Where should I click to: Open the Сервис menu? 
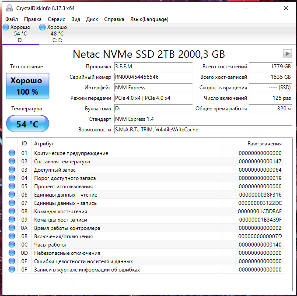click(x=56, y=19)
